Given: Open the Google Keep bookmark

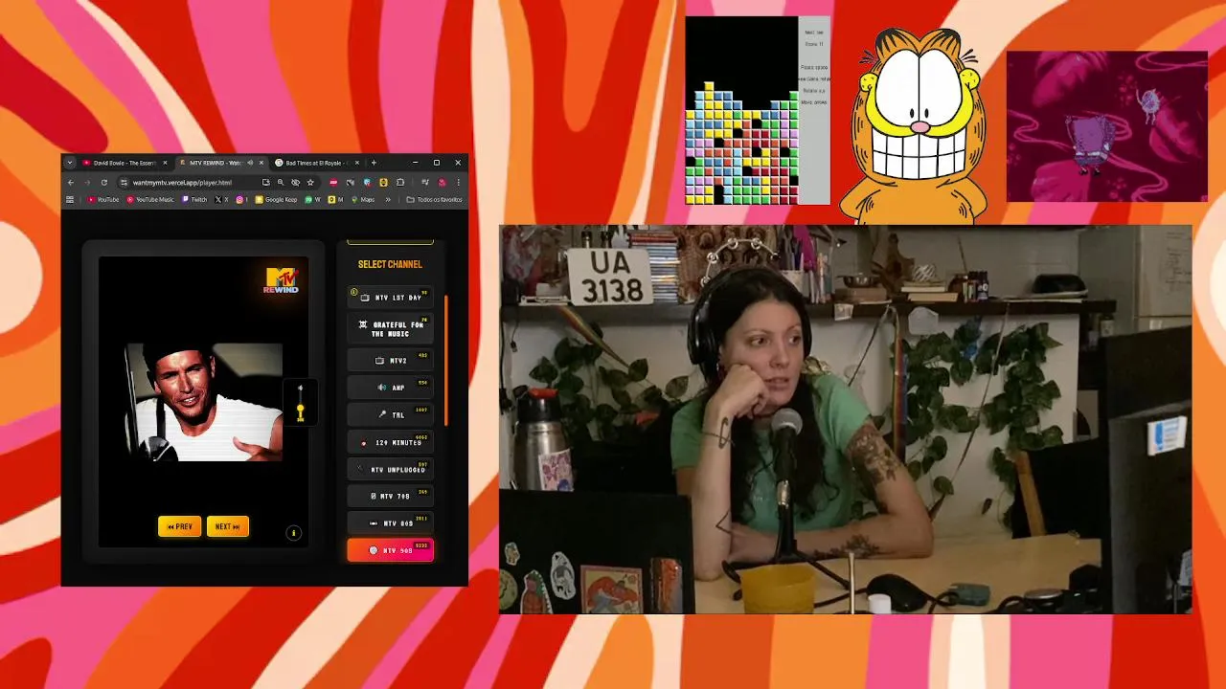Looking at the screenshot, I should click(276, 200).
